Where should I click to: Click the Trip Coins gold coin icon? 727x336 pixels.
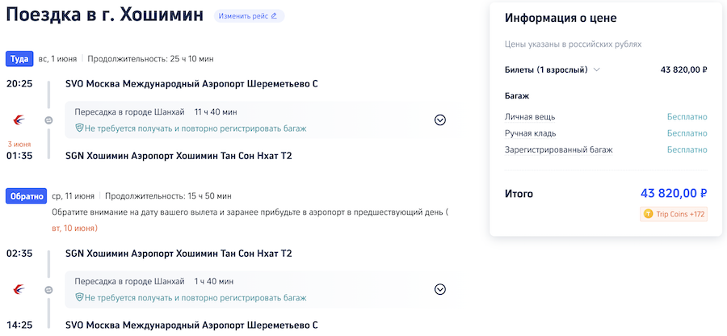647,214
